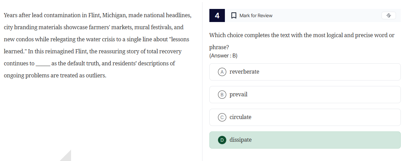Click the bookmark icon beside Mark for Review
This screenshot has width=407, height=161.
(x=234, y=15)
